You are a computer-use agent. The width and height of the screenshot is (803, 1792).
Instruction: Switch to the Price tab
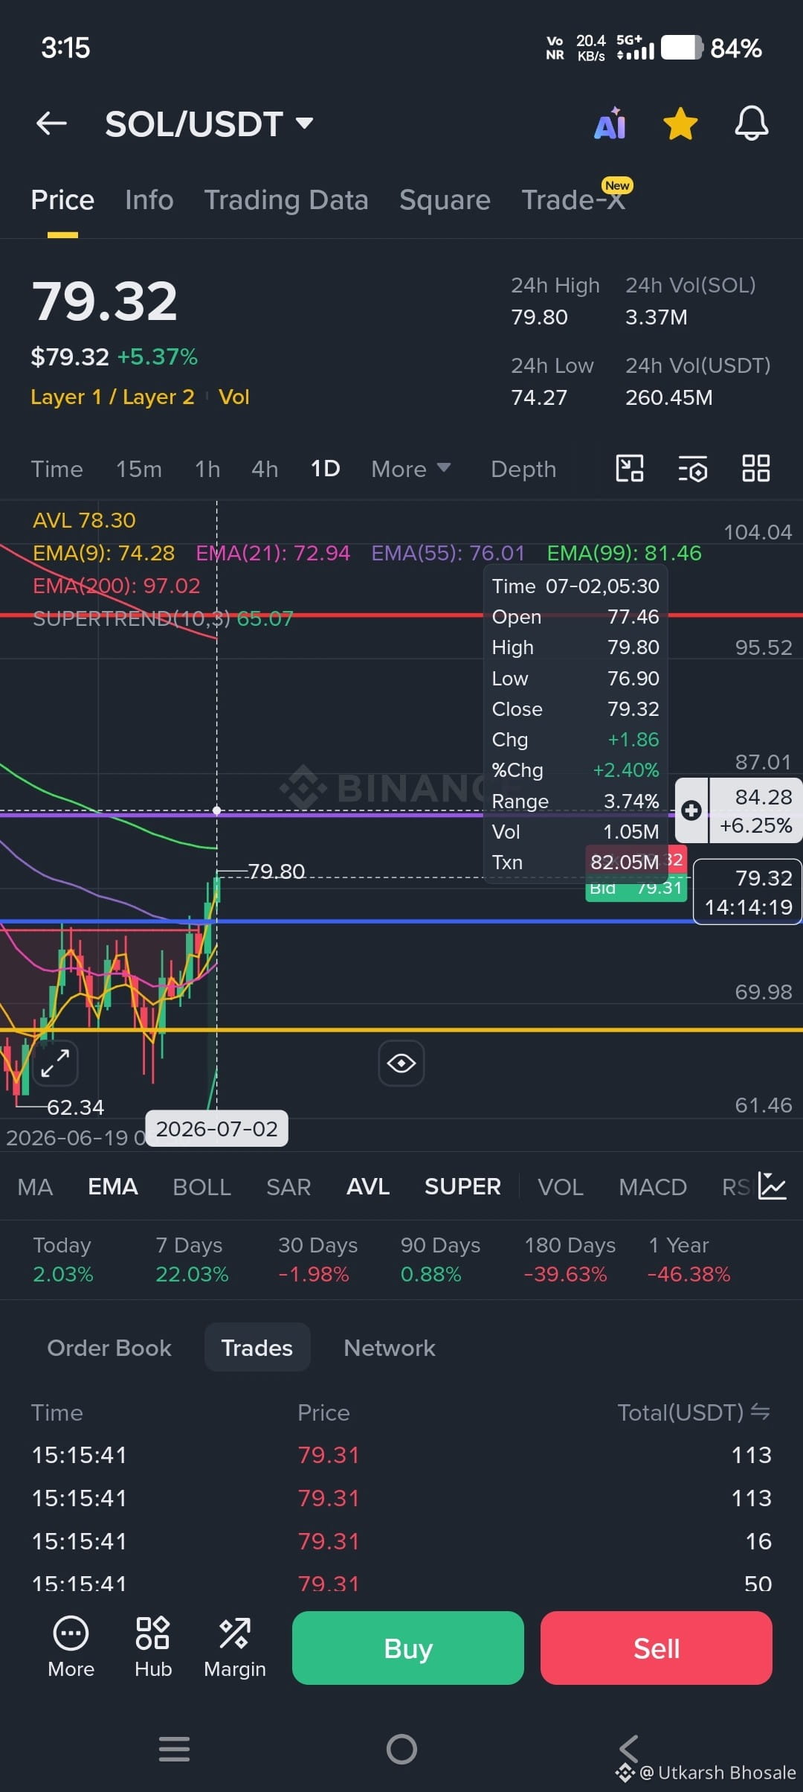pyautogui.click(x=62, y=200)
